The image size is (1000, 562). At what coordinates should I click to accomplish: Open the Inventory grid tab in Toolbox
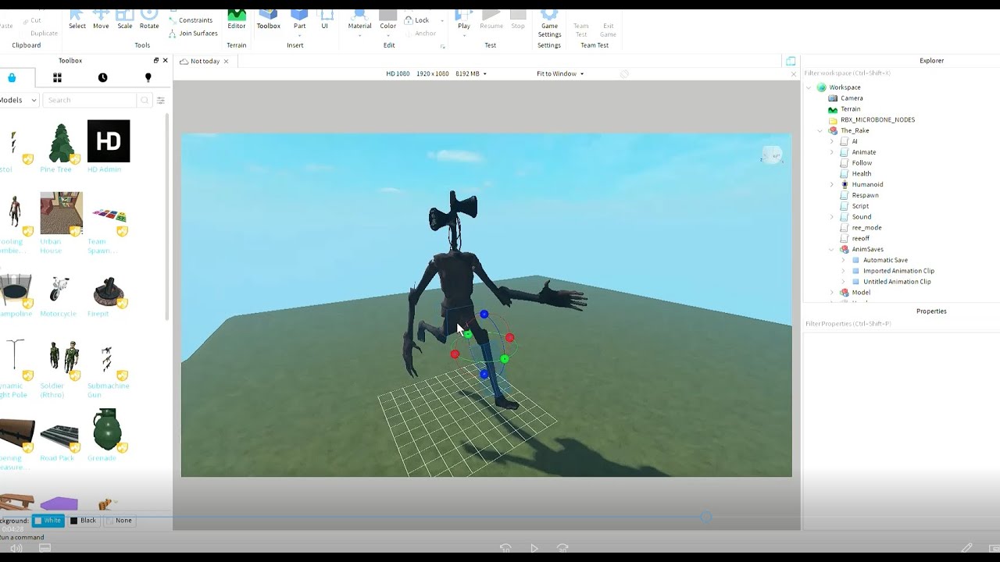(57, 77)
